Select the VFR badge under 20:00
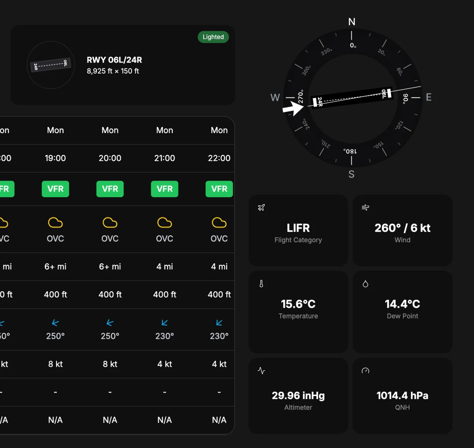The width and height of the screenshot is (474, 448). point(110,189)
